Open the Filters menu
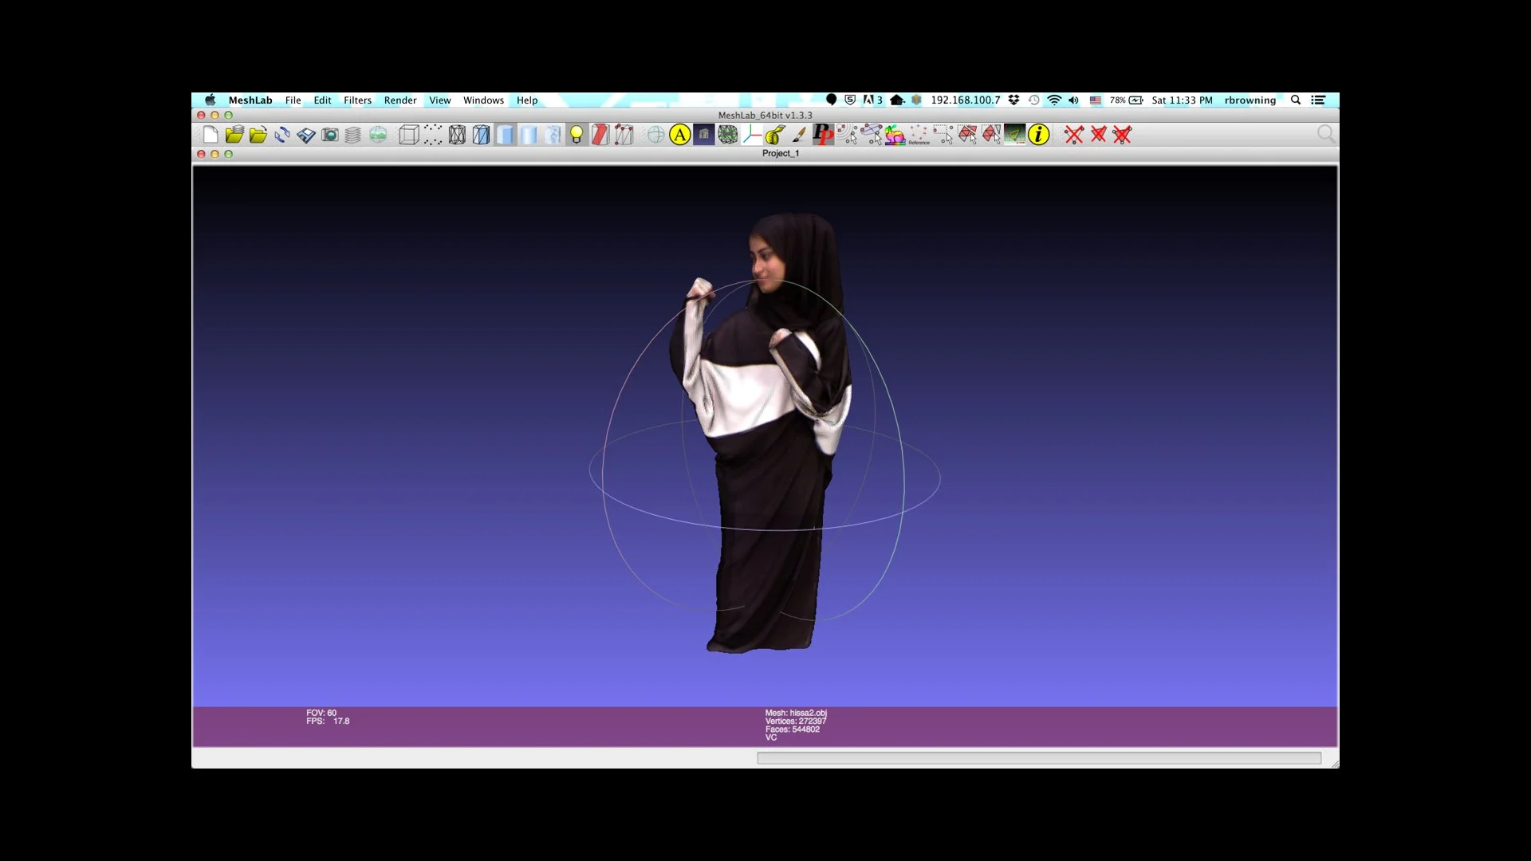Image resolution: width=1531 pixels, height=861 pixels. tap(357, 100)
